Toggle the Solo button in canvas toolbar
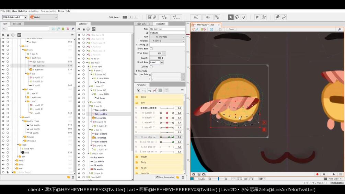The width and height of the screenshot is (345, 194). (x=231, y=29)
